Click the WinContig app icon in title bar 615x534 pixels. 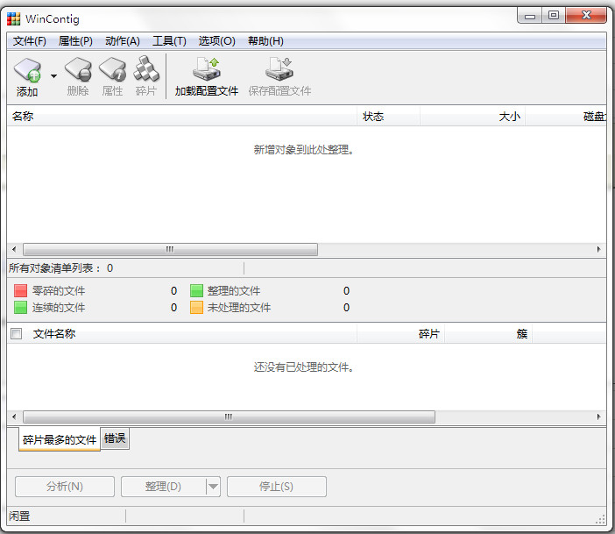click(14, 18)
